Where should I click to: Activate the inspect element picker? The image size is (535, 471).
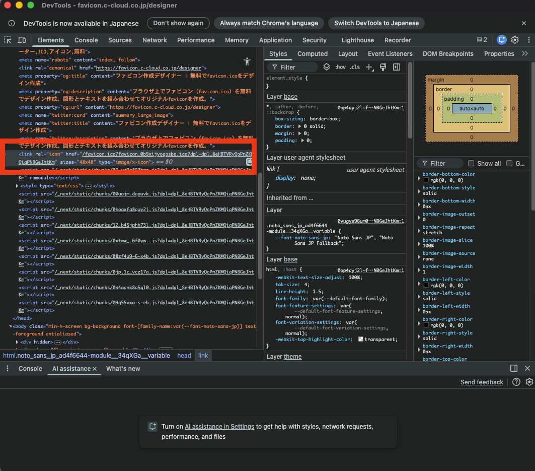[8, 40]
